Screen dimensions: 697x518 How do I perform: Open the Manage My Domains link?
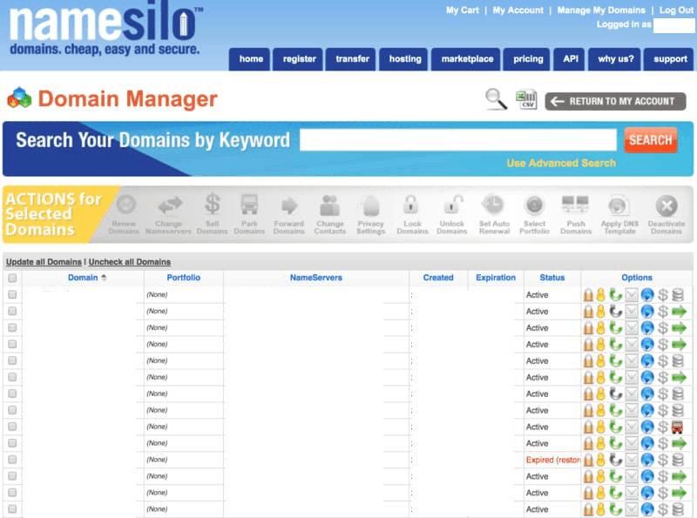click(601, 10)
